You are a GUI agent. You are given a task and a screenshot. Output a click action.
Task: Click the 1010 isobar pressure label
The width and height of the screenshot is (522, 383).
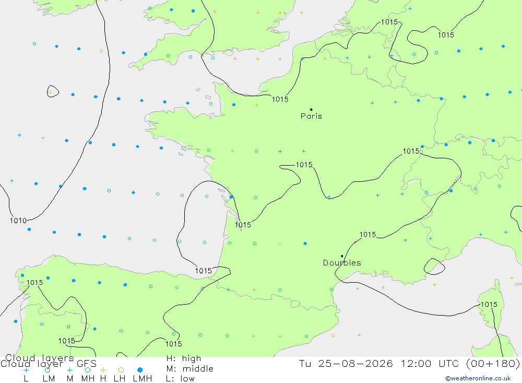tap(18, 220)
